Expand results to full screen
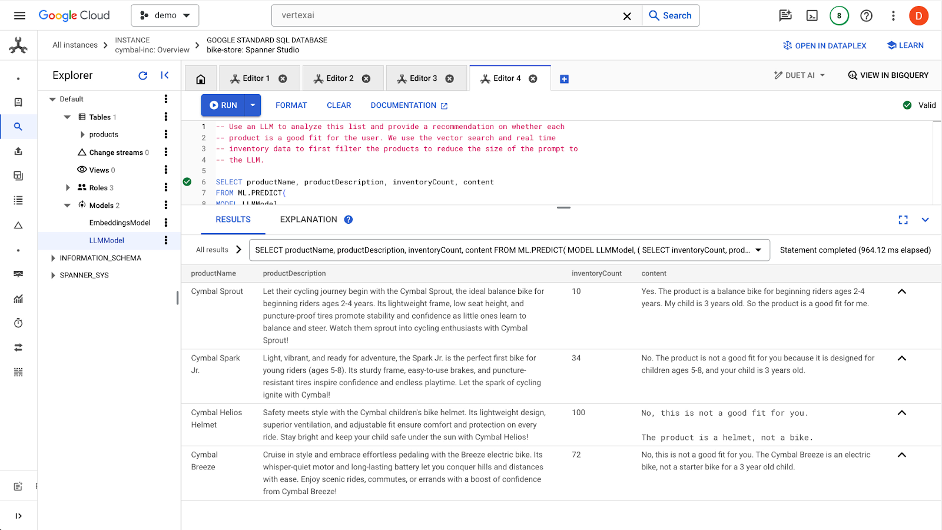 click(903, 220)
